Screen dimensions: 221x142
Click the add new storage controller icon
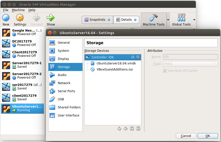pos(119,129)
